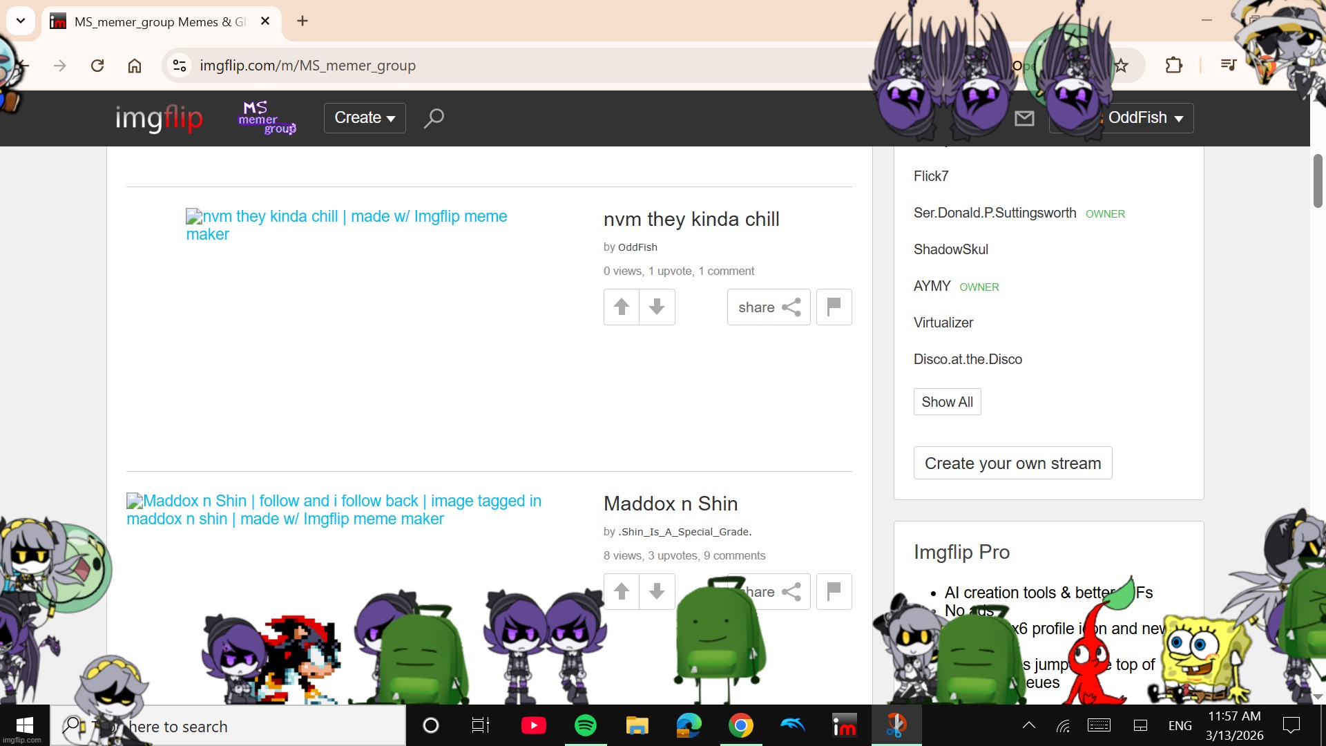The width and height of the screenshot is (1326, 746).
Task: Click the MS memer group stream logo
Action: click(x=267, y=118)
